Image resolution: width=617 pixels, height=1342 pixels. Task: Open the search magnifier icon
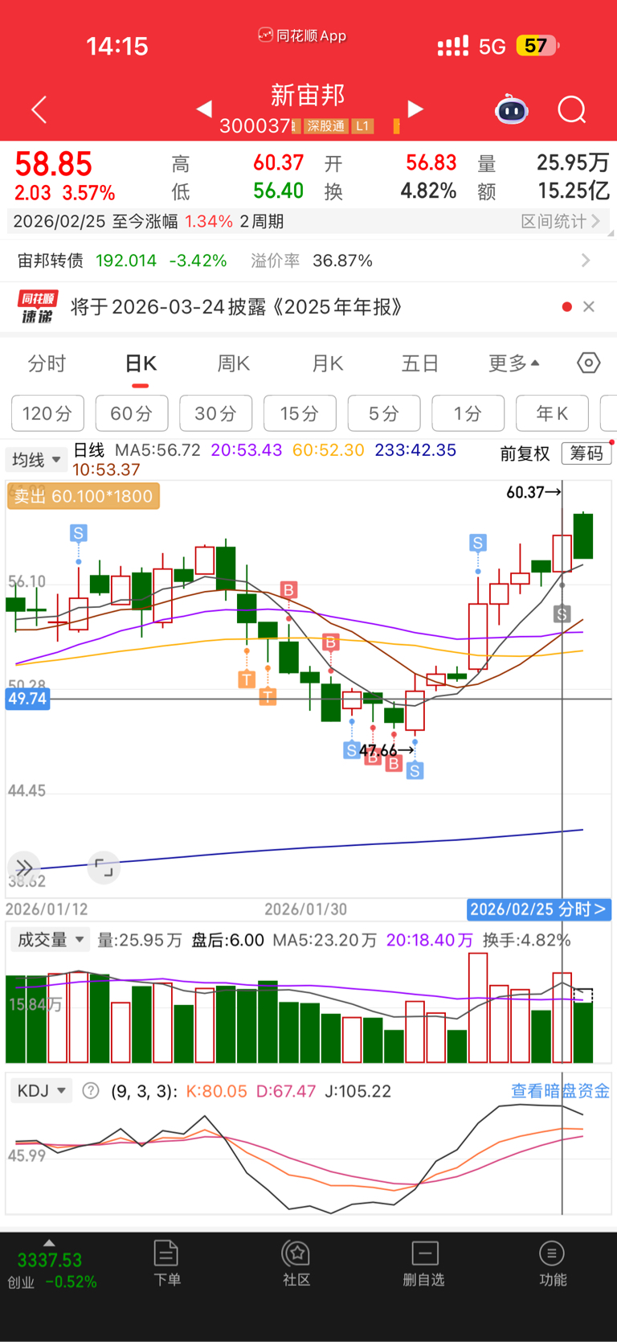(x=572, y=109)
